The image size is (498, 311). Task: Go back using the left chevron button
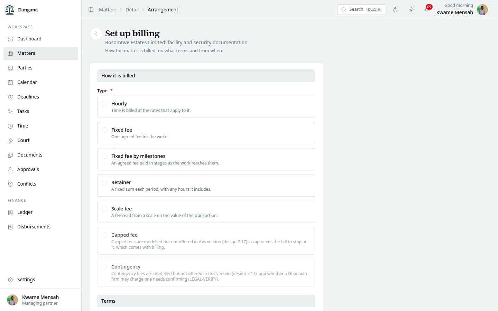pos(96,34)
